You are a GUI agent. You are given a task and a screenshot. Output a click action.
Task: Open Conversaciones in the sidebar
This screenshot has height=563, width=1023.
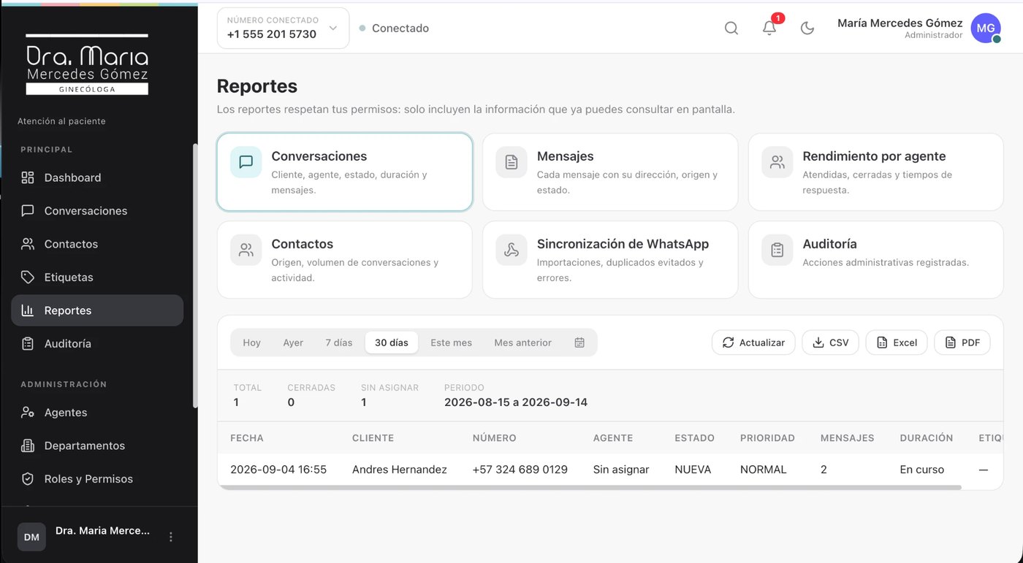tap(97, 211)
